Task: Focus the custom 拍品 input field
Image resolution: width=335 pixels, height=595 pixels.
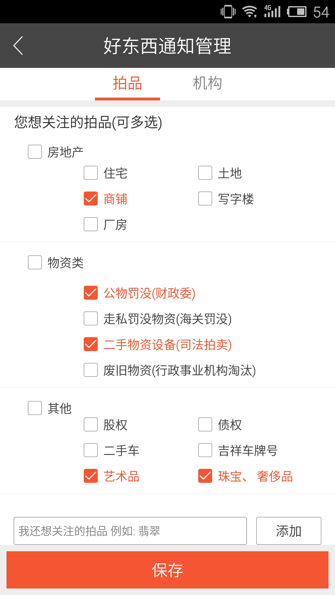Action: [130, 531]
